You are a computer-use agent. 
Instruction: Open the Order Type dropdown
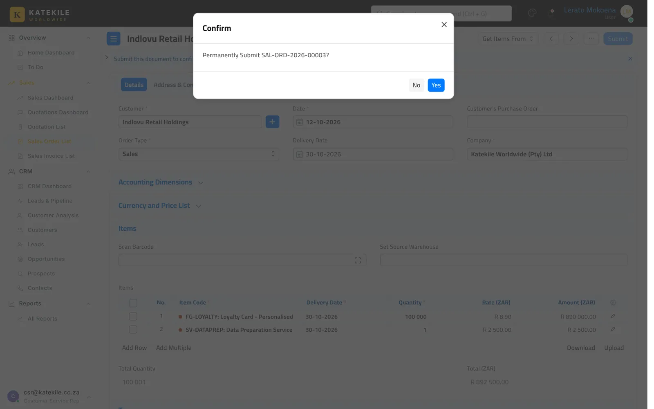pyautogui.click(x=199, y=154)
